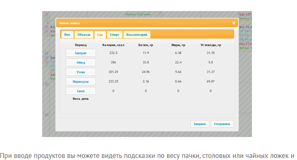
Task: Click the Вес 76.2 calendar entry
Action: 245,27
